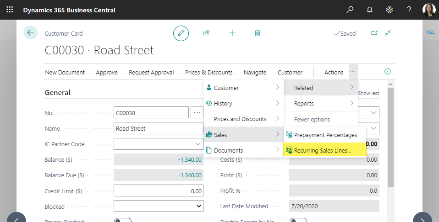The height and width of the screenshot is (222, 439).
Task: Click the Credit Limit input field
Action: click(158, 191)
